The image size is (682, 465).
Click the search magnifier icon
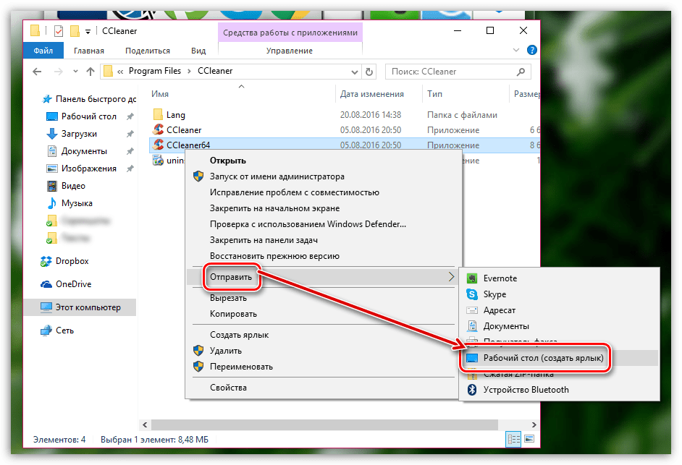521,72
